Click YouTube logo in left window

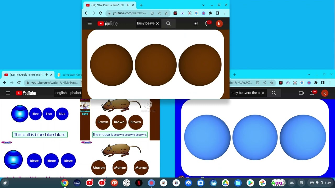tap(26, 93)
